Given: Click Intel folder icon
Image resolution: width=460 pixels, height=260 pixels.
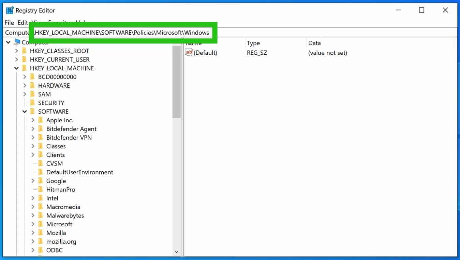Looking at the screenshot, I should pyautogui.click(x=41, y=198).
